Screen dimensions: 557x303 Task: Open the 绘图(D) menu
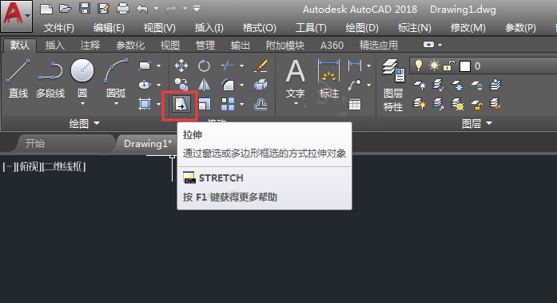[362, 28]
